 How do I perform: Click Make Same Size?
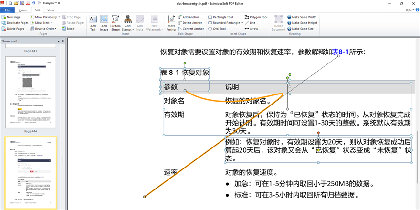tap(301, 29)
